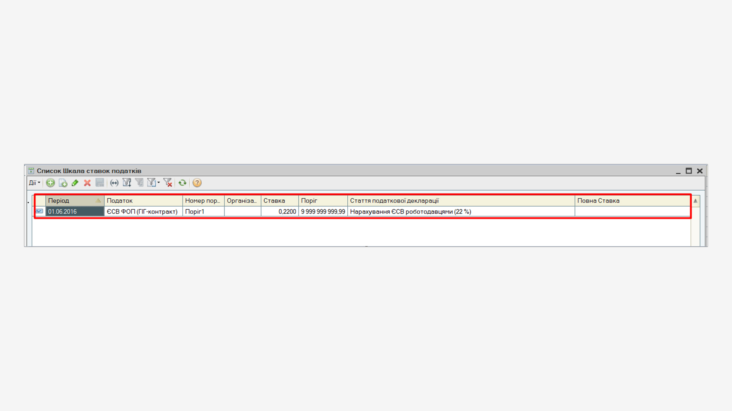Click the record icon in 01.06.2016 row
Image resolution: width=732 pixels, height=411 pixels.
(x=39, y=211)
